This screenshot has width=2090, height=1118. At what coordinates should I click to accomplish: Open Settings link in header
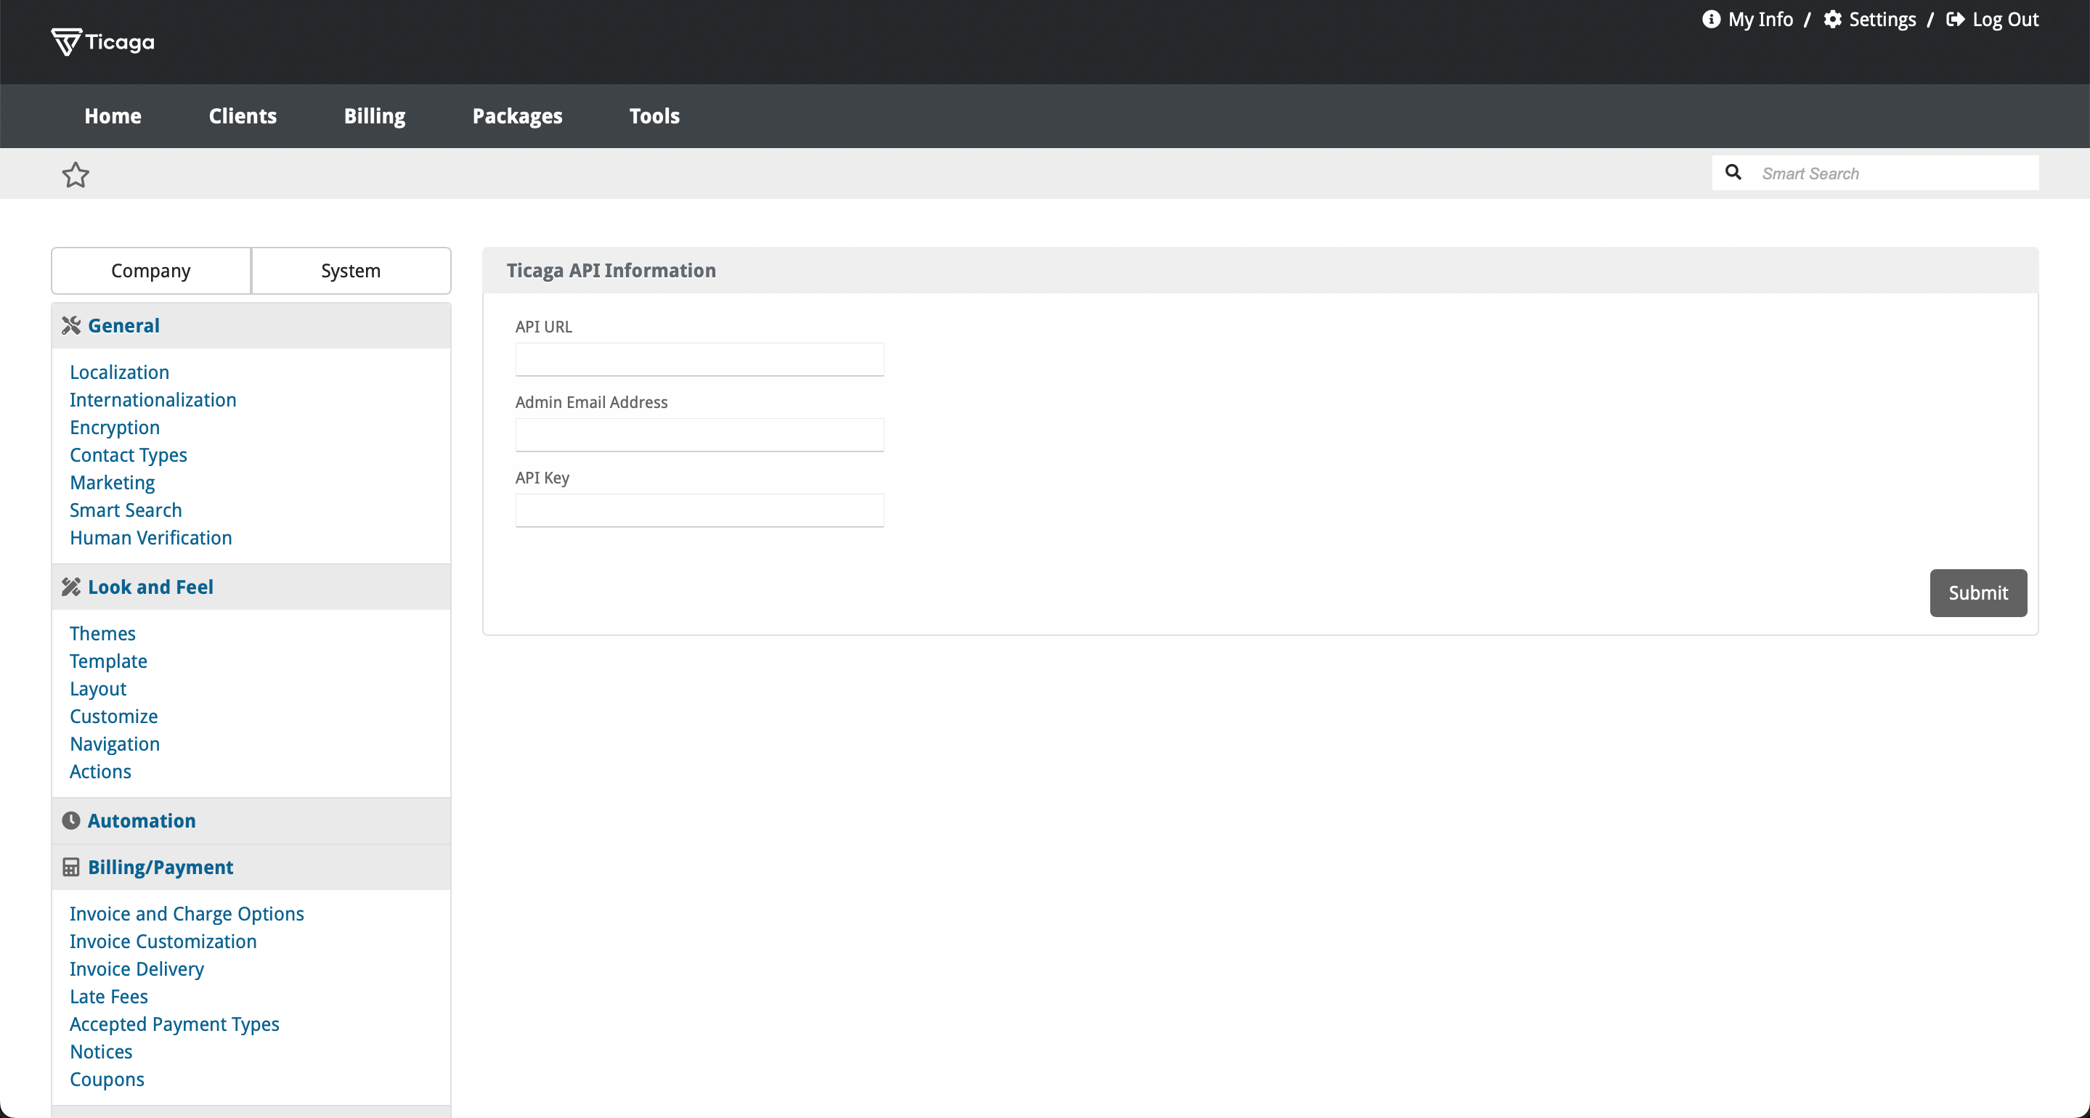(x=1882, y=20)
